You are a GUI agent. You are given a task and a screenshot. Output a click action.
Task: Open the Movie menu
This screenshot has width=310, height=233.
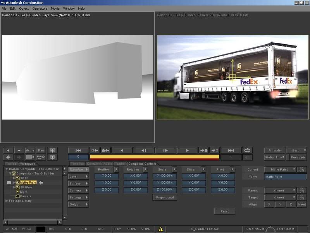point(55,9)
